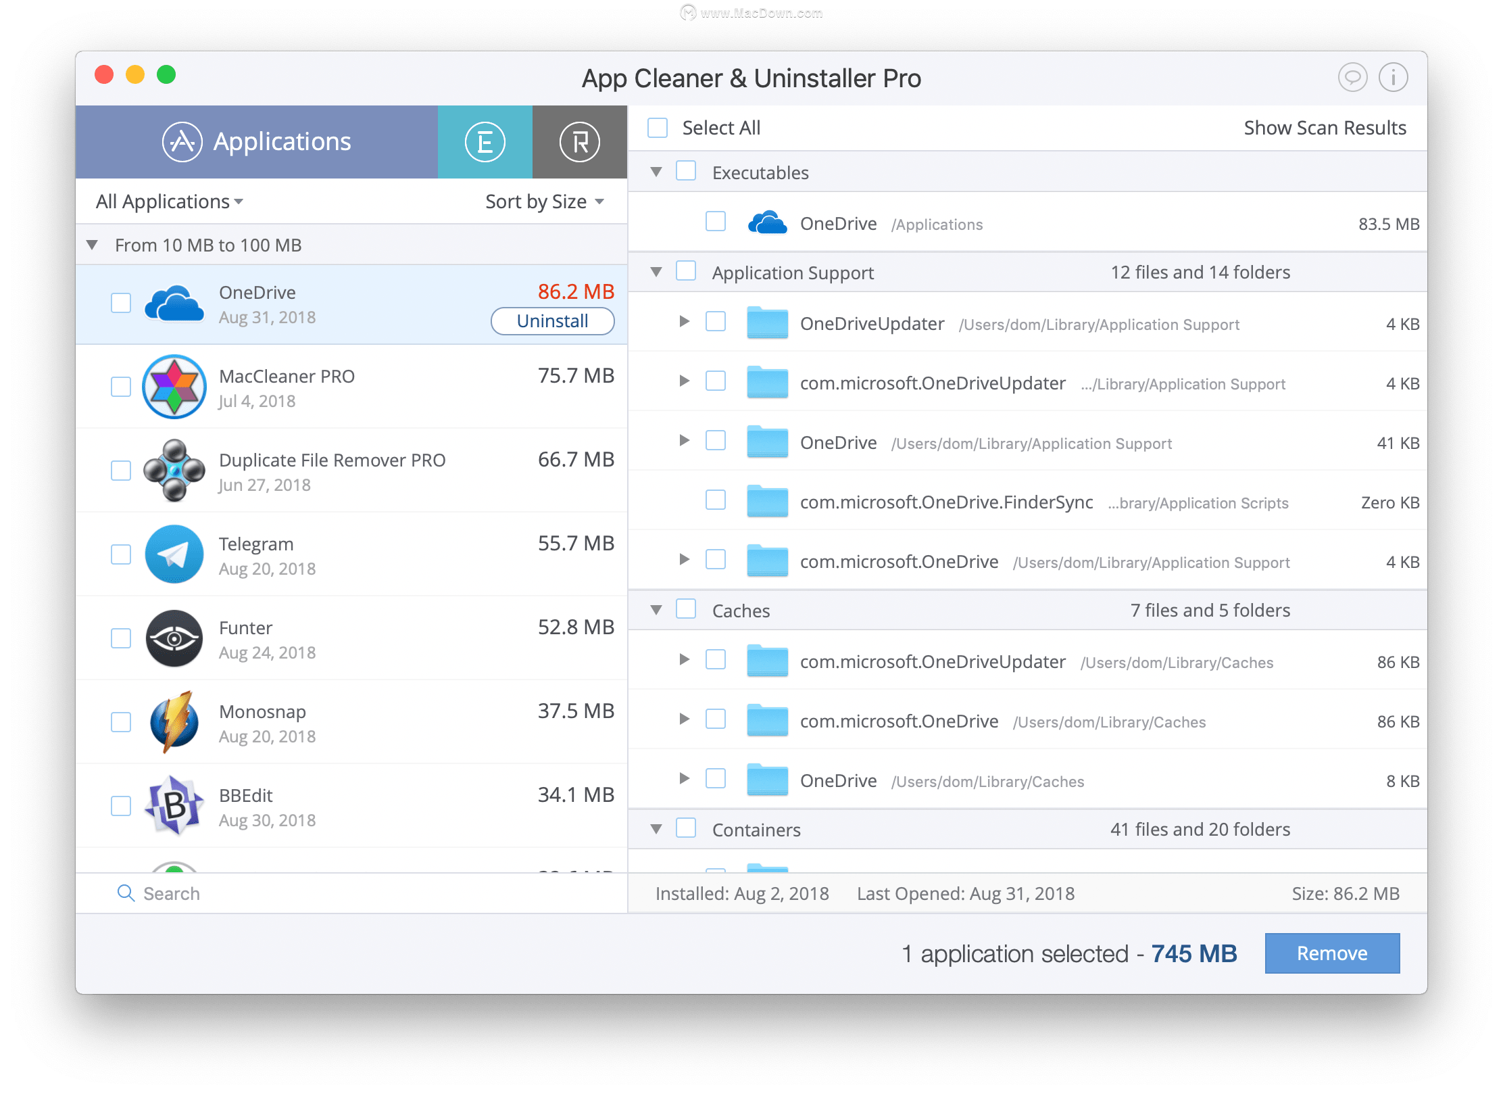Click the 745 MB selected size text
1503x1094 pixels.
(x=1193, y=953)
